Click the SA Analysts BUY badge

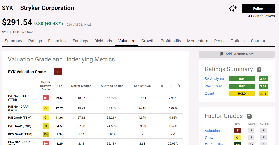pyautogui.click(x=242, y=79)
